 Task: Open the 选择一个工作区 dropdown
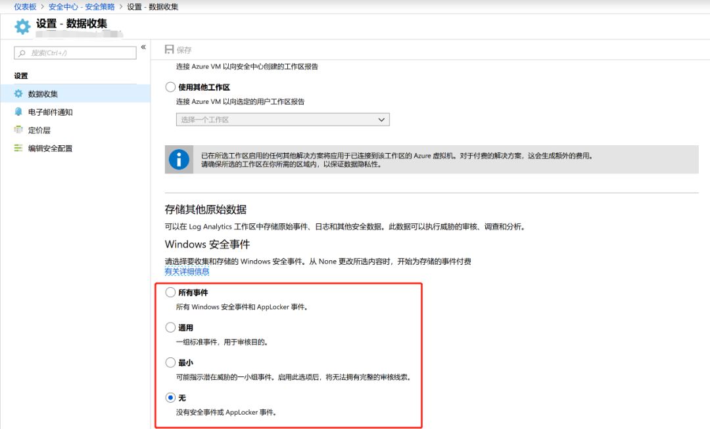pos(283,120)
